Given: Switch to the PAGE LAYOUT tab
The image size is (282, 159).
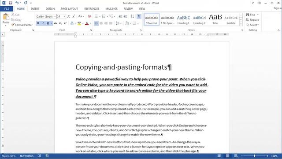Looking at the screenshot, I should (70, 9).
